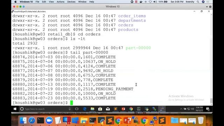Click the PuTTY terminal vertical scrollbar thumb
This screenshot has width=224, height=126.
[211, 100]
